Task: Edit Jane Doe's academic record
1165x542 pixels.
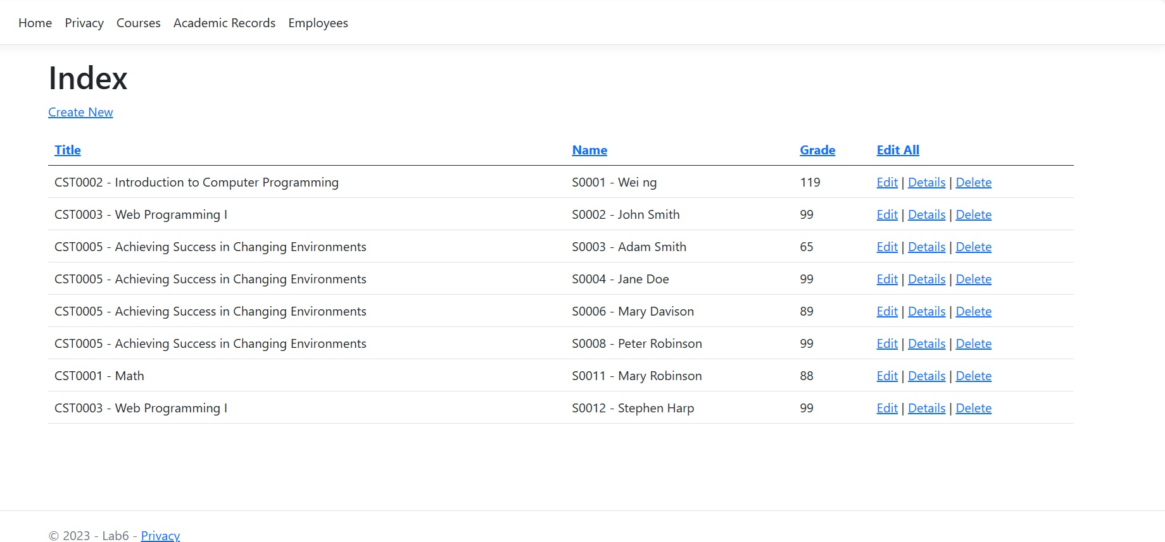Action: [x=886, y=279]
